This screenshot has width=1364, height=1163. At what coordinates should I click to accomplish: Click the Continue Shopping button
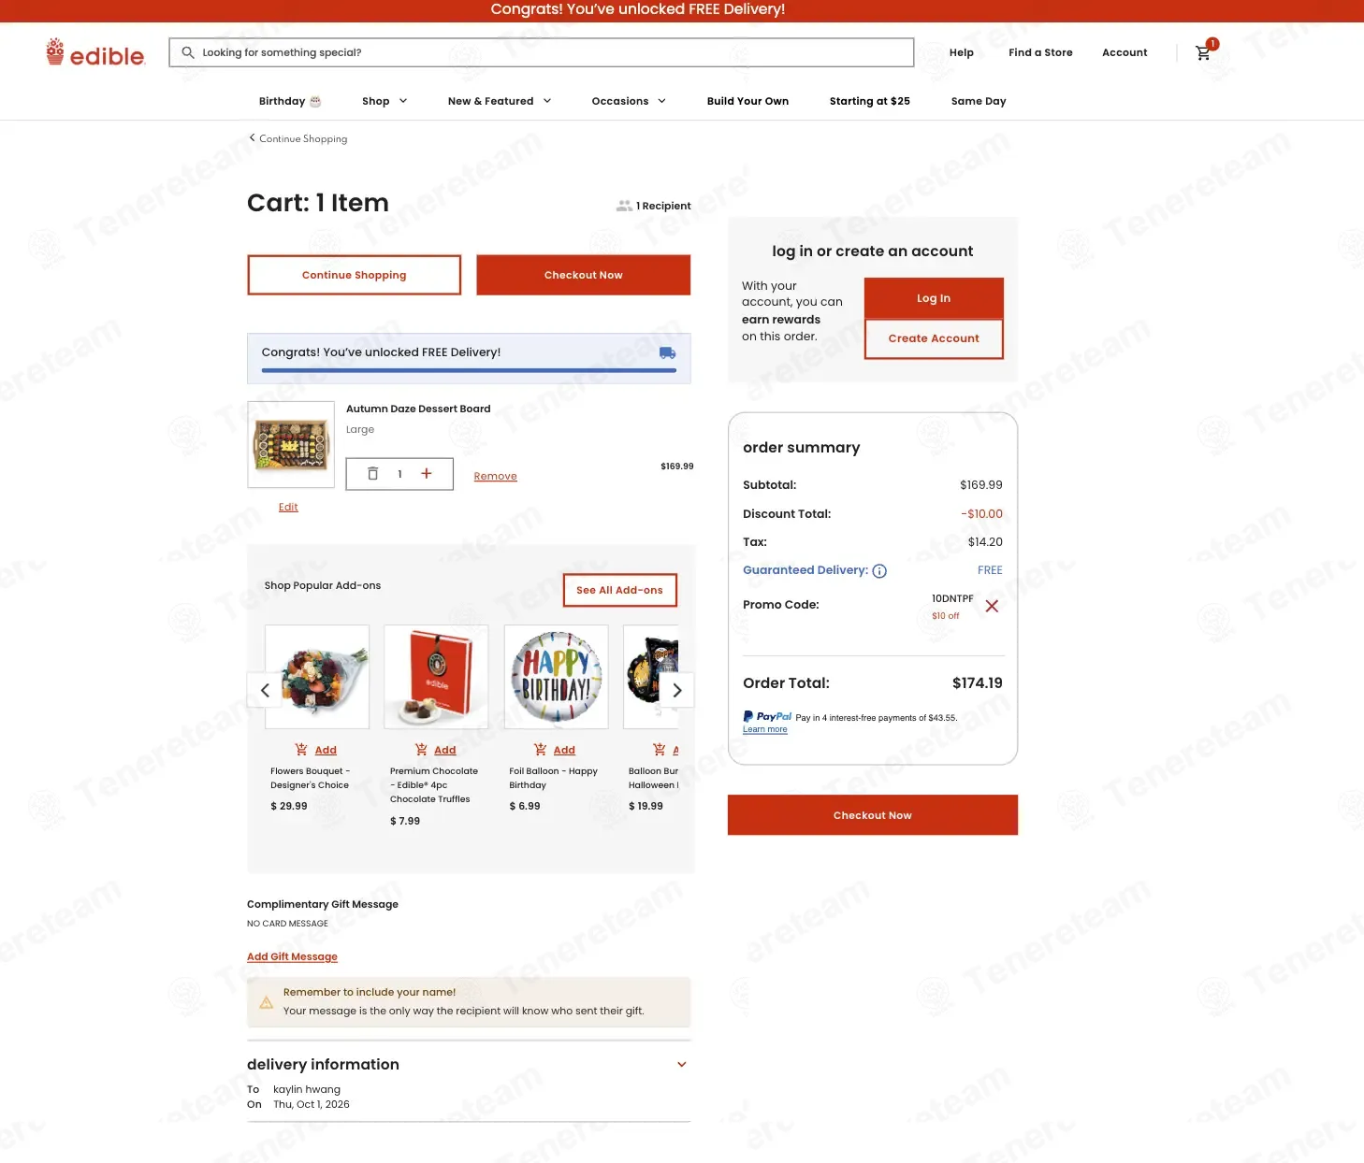pos(355,275)
